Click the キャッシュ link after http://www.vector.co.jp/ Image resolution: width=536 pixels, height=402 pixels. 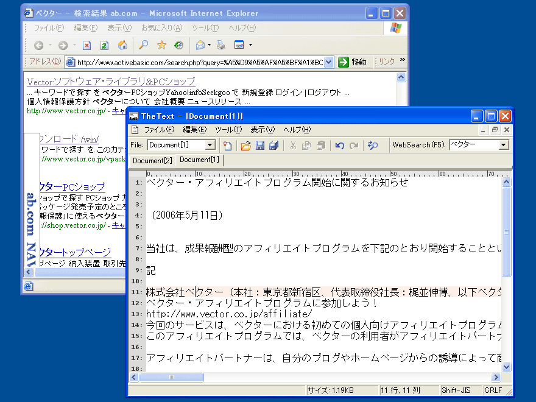[119, 111]
